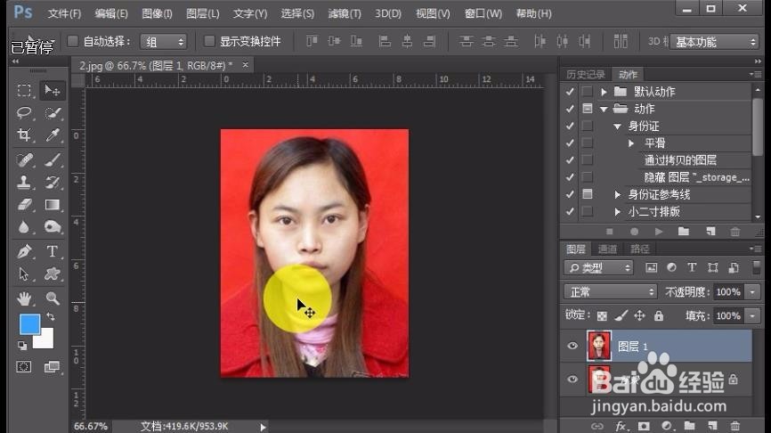Lock all layer attributes with padlock

659,315
